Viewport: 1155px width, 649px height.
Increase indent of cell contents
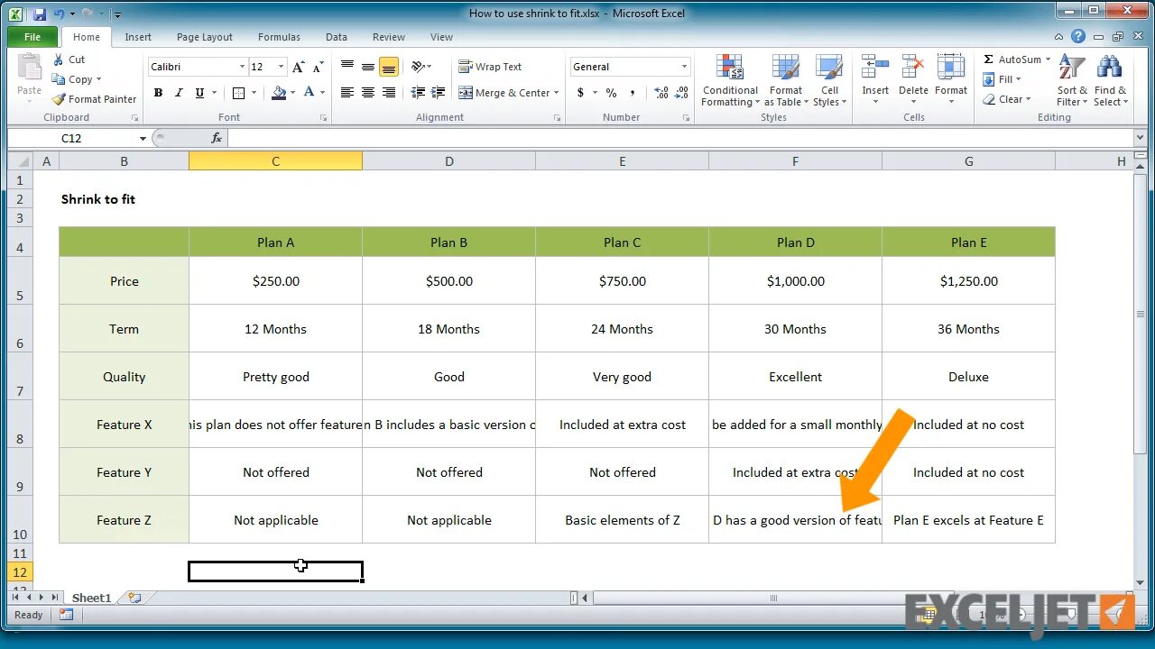[438, 93]
